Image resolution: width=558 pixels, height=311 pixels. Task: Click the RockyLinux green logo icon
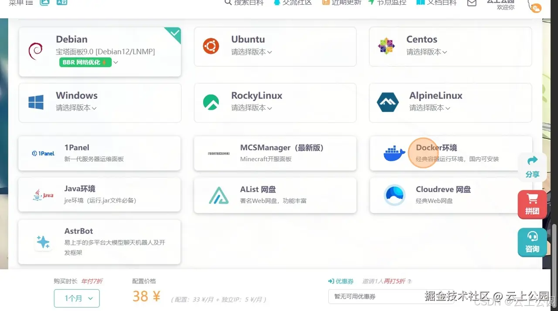pos(211,102)
